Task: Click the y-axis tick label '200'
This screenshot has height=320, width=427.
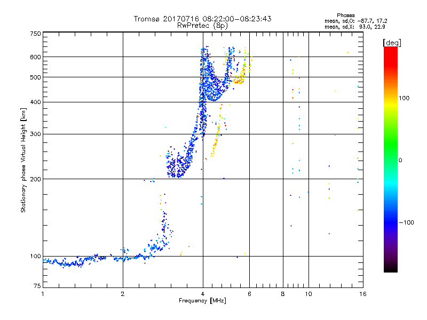Action: 36,179
